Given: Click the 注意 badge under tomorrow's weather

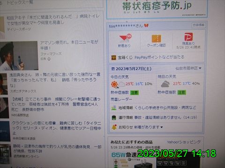Looking at the screenshot, I should pyautogui.click(x=181, y=92).
